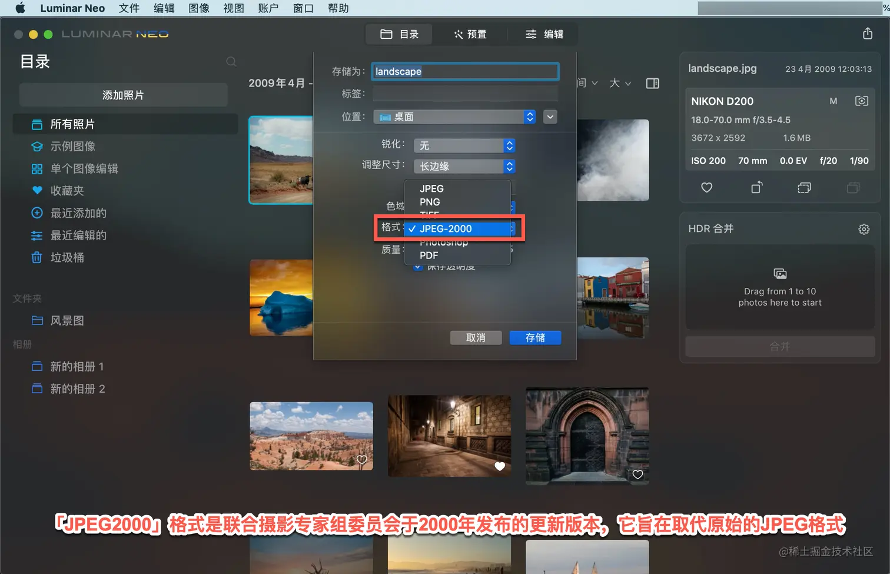Click the 存储为 filename field

pos(465,71)
